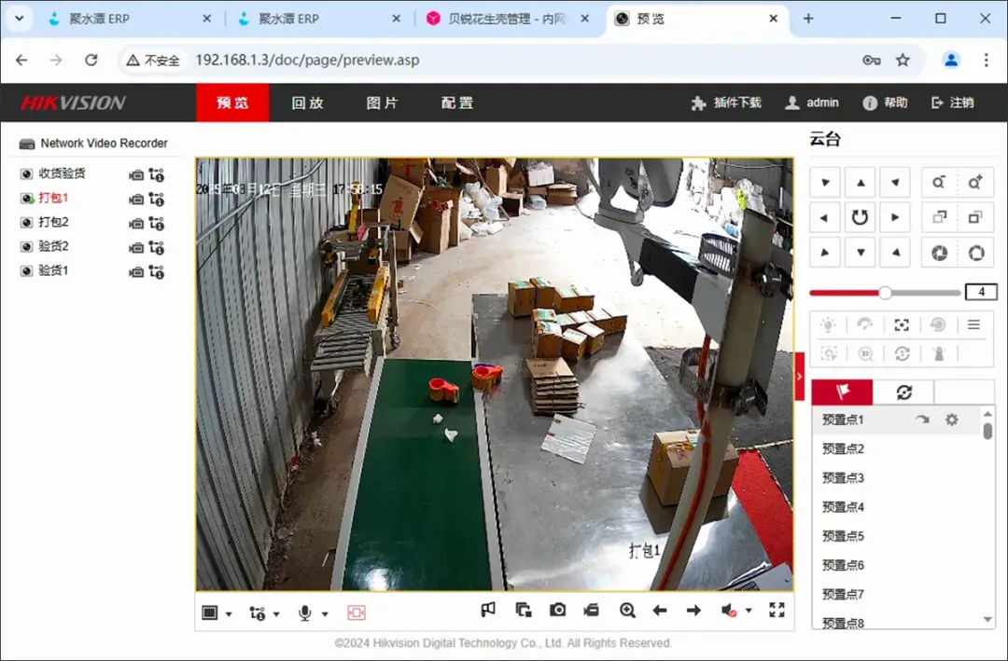Image resolution: width=1008 pixels, height=661 pixels.
Task: Click the iris open control
Action: [975, 254]
